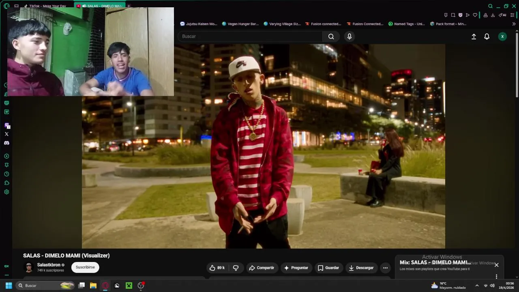Open the X (Twitter) sidebar icon
Viewport: 519px width, 292px height.
[x=6, y=134]
